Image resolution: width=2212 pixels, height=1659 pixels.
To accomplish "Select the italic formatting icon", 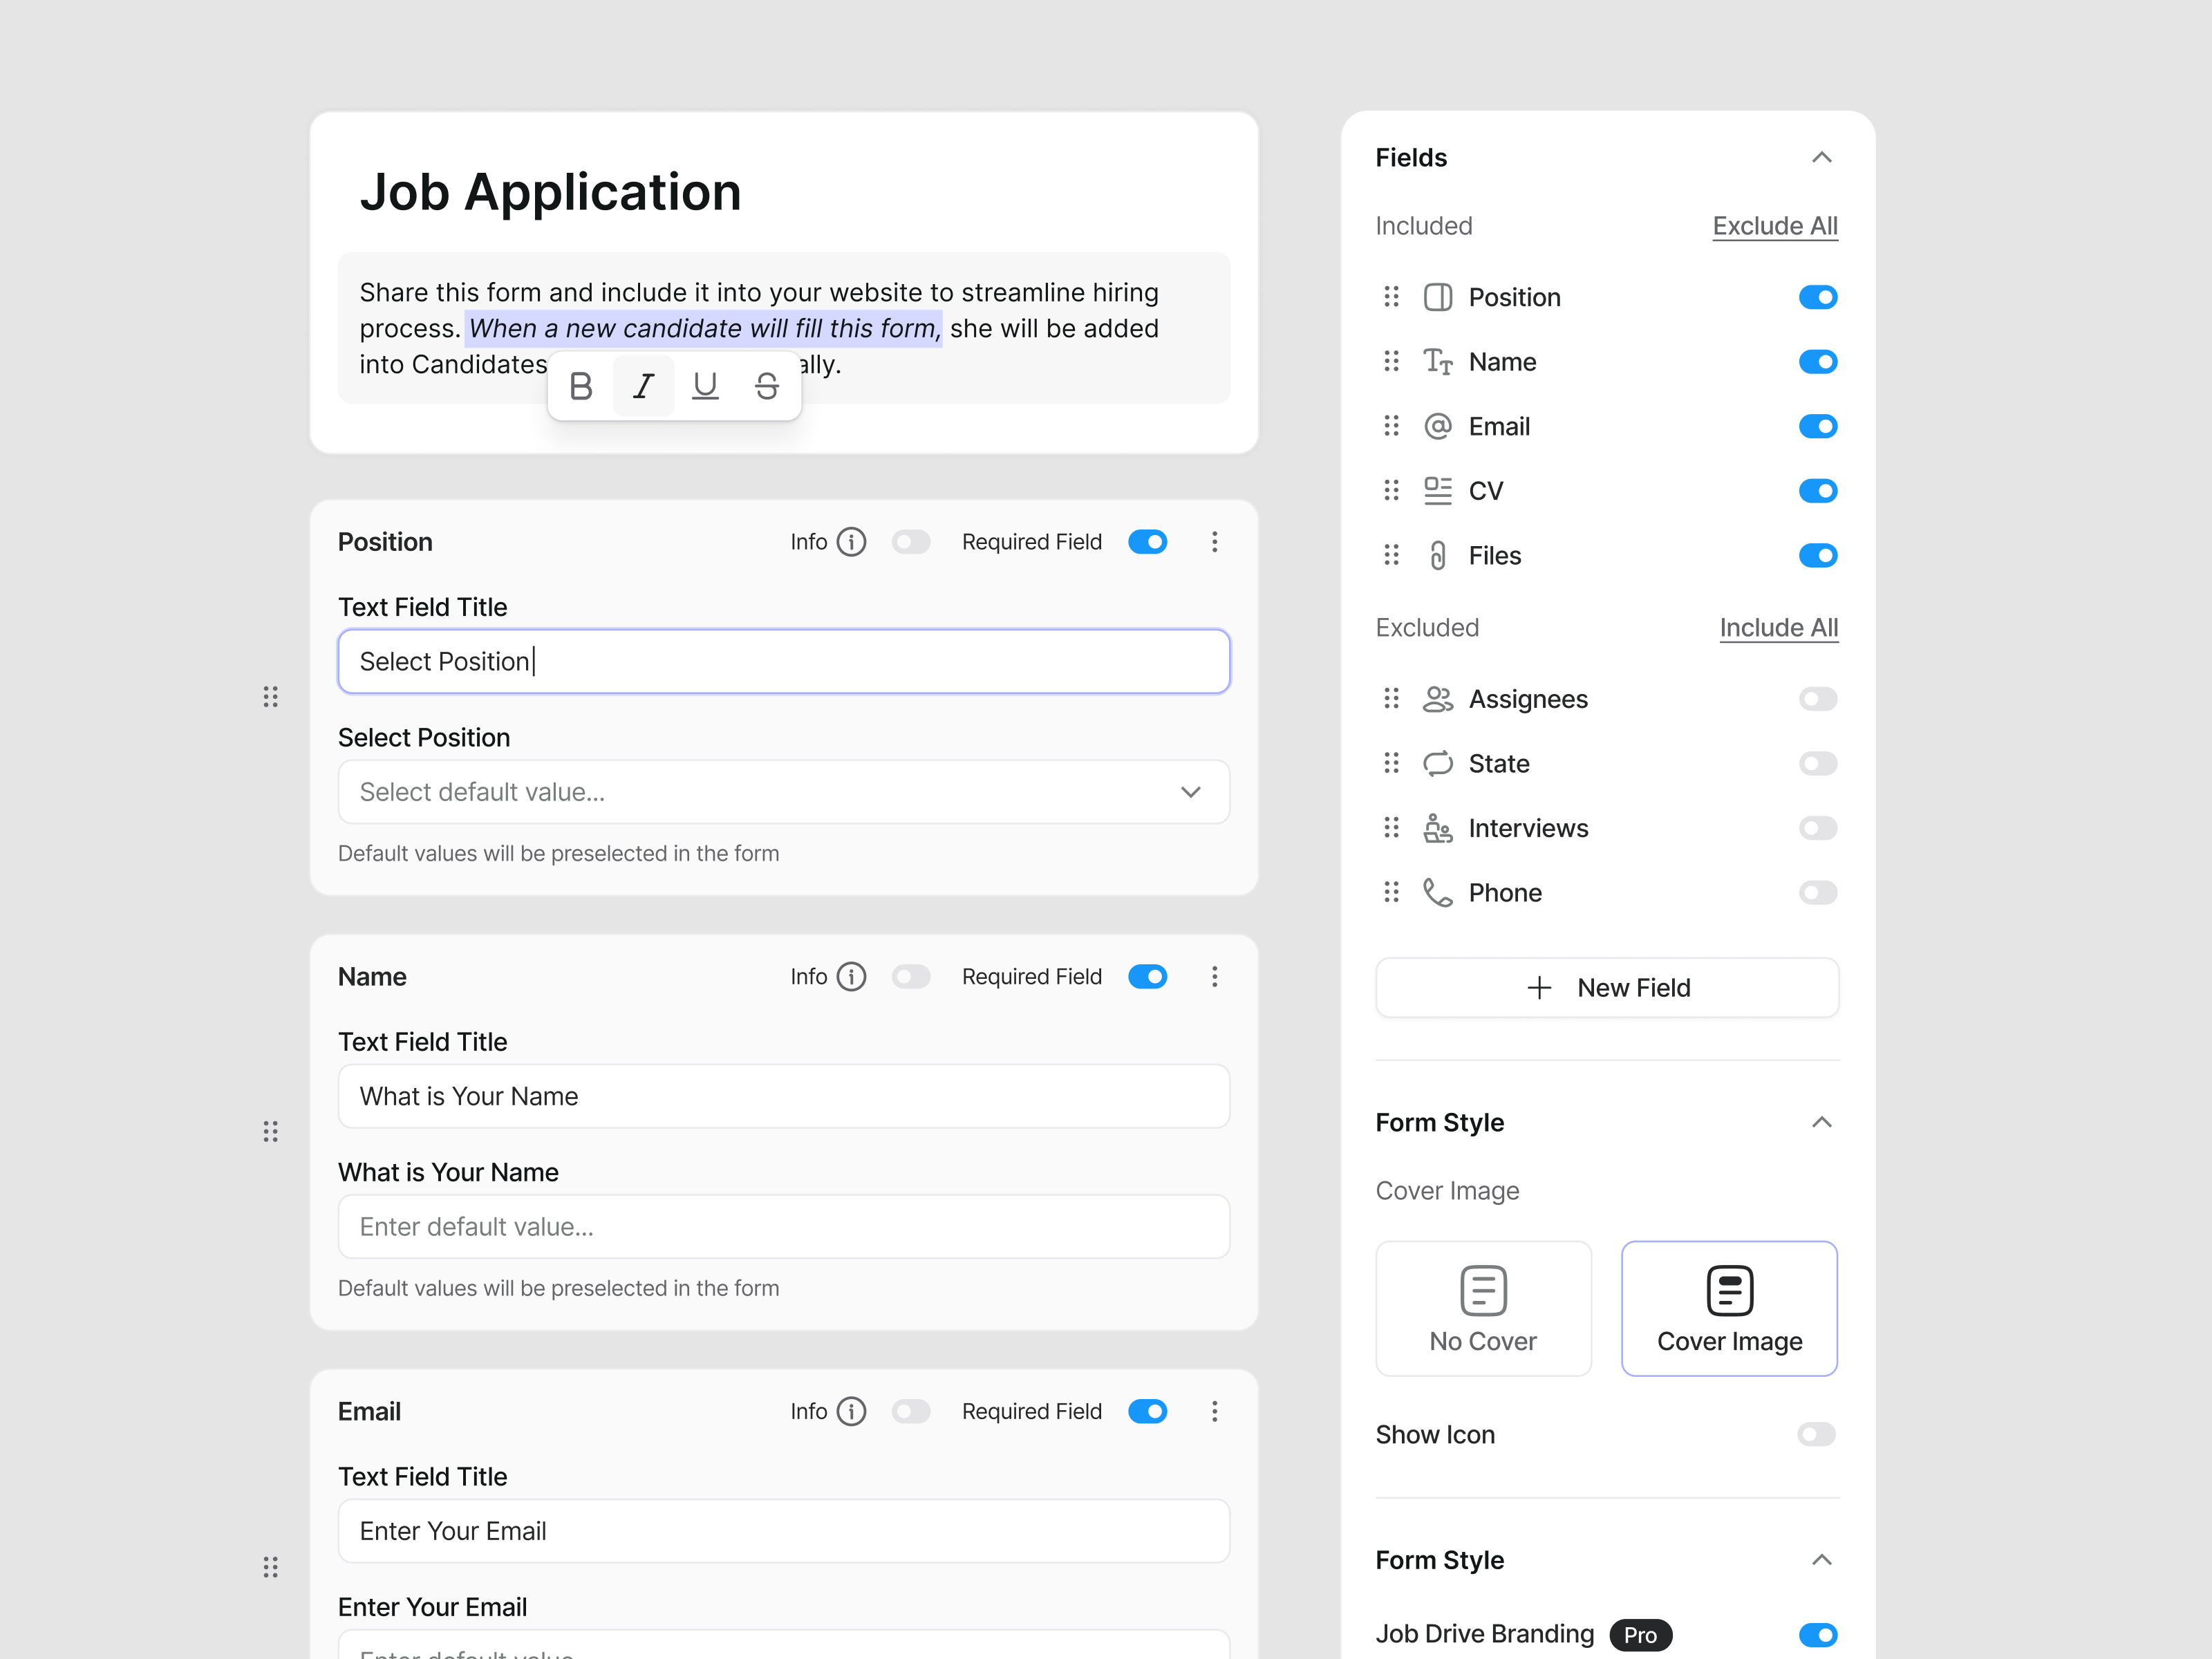I will [x=643, y=386].
